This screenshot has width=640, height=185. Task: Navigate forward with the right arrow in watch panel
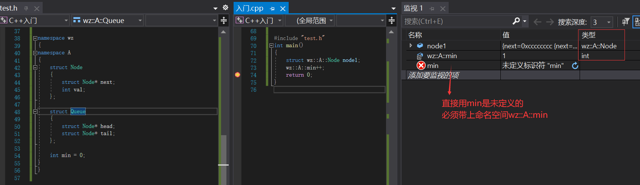550,22
